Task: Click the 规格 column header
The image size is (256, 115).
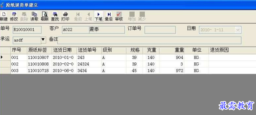Action: 135,50
